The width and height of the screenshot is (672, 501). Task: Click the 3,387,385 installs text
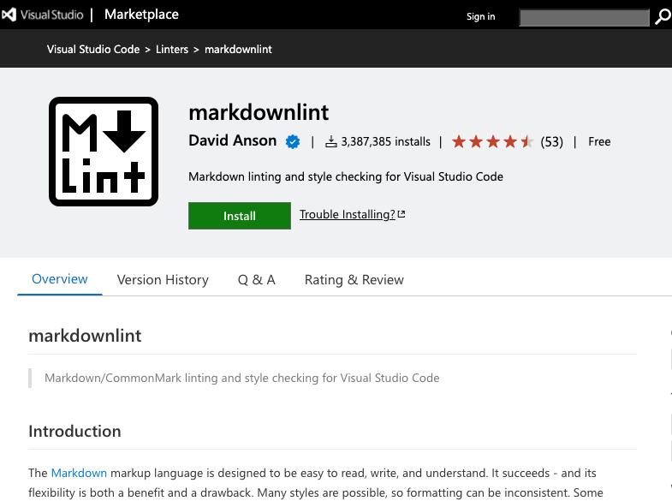(x=386, y=142)
